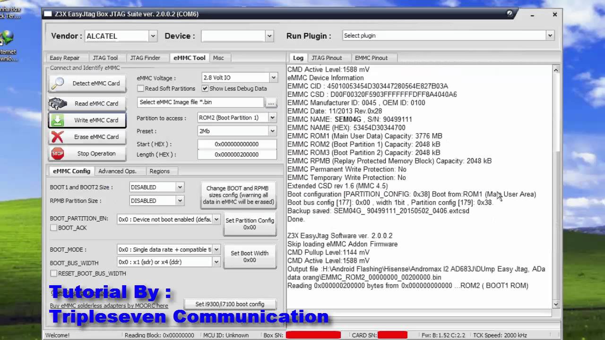Open the Preset 2Mb dropdown

pos(272,131)
